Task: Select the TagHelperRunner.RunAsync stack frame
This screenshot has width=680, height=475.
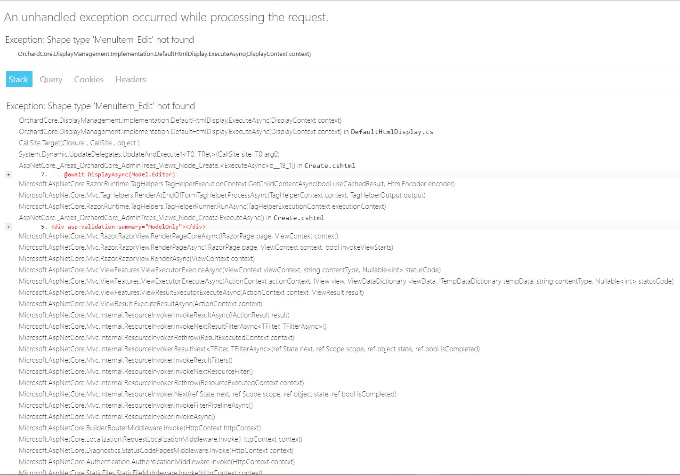Action: pyautogui.click(x=202, y=206)
